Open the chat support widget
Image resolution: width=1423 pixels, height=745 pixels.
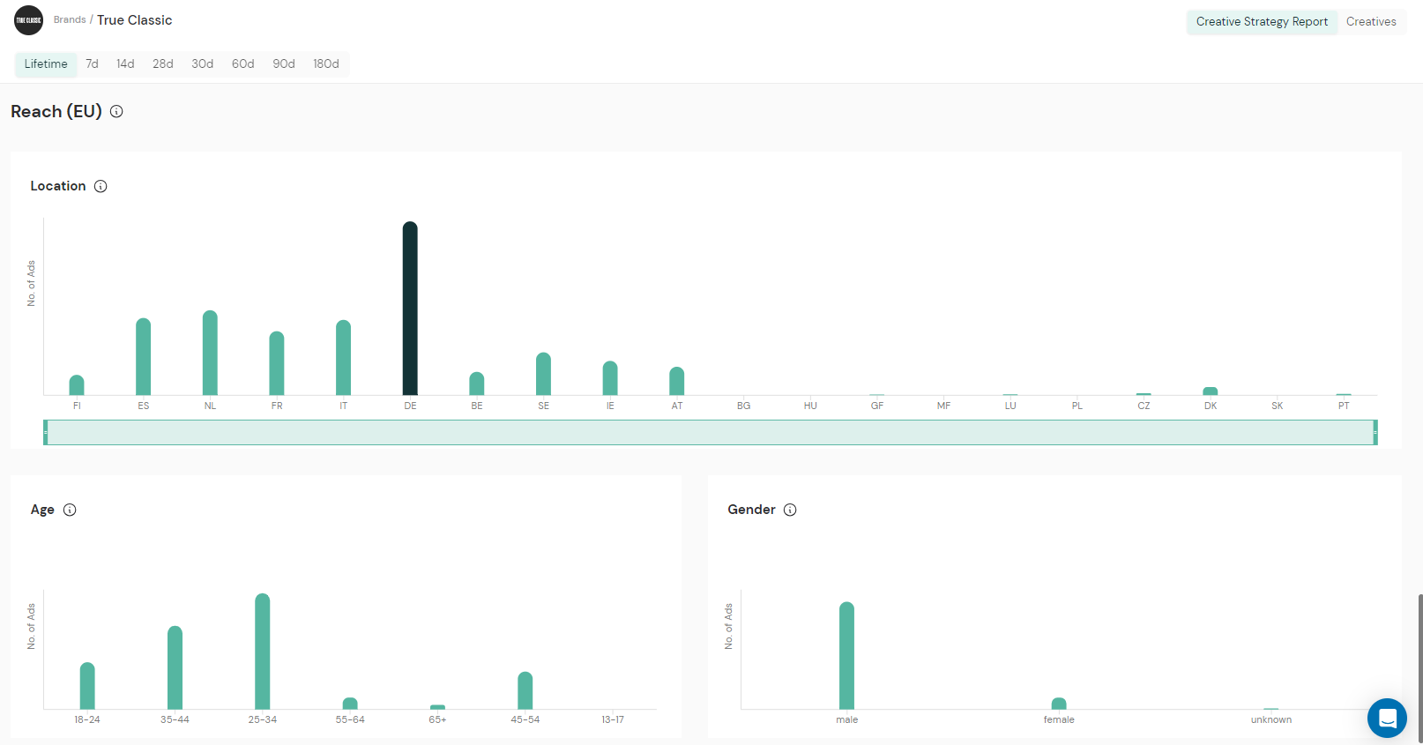[x=1386, y=718]
